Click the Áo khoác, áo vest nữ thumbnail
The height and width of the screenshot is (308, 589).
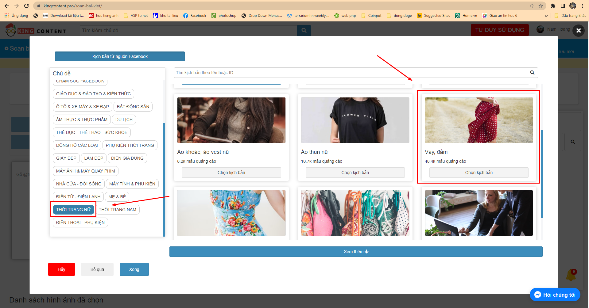(x=231, y=120)
